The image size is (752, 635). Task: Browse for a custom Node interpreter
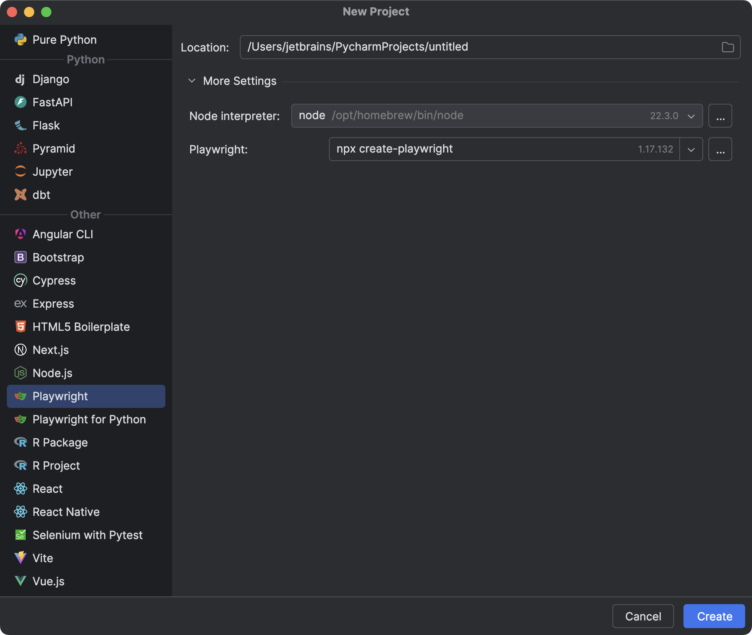(x=720, y=115)
